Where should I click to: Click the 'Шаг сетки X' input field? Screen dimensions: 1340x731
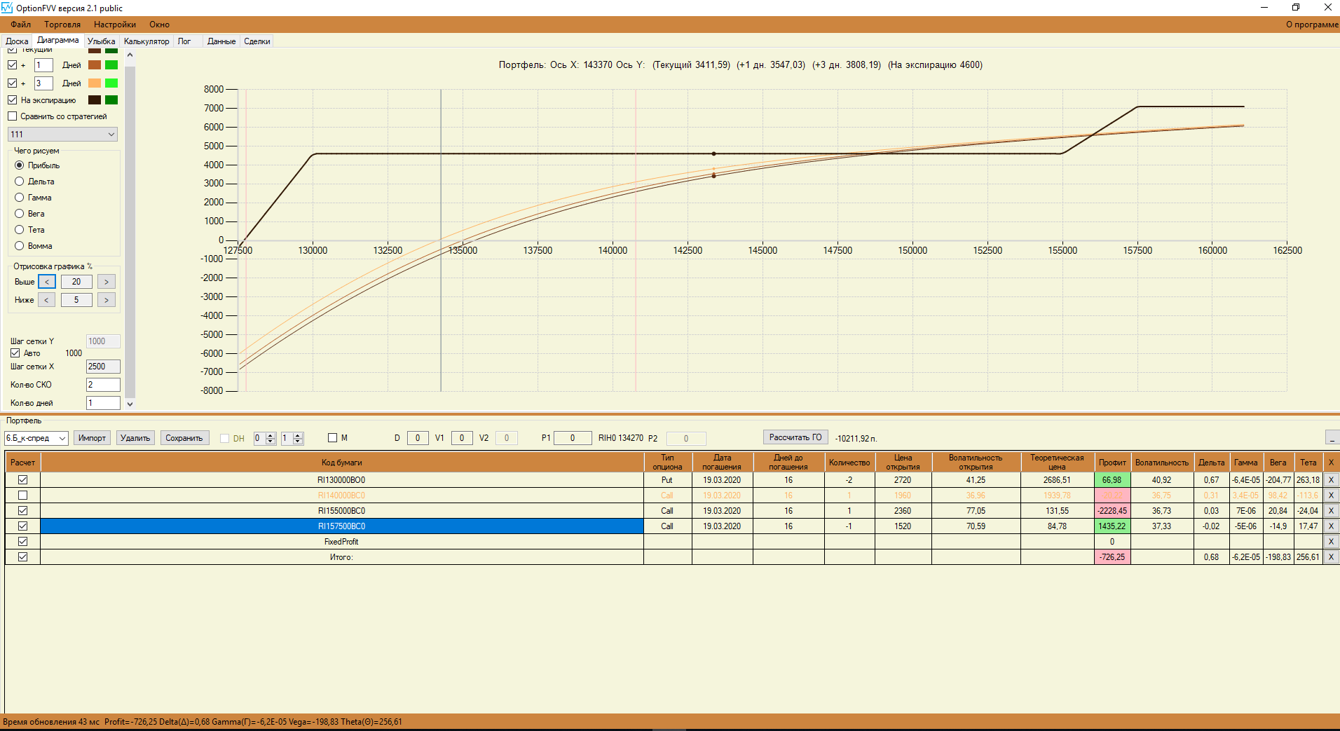click(x=103, y=367)
